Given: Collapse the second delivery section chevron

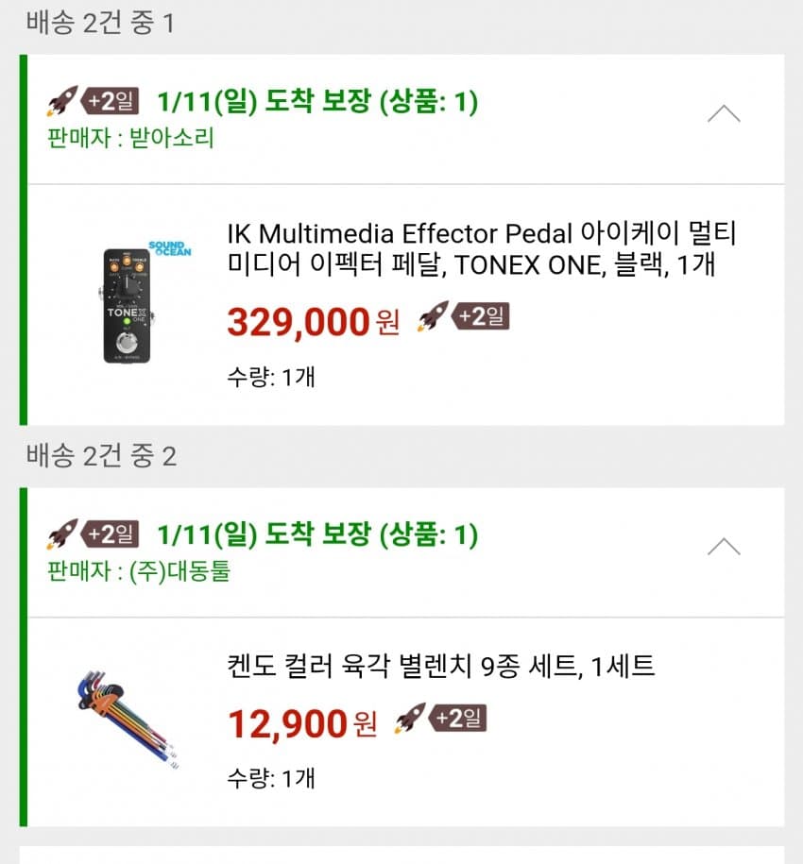Looking at the screenshot, I should point(724,547).
